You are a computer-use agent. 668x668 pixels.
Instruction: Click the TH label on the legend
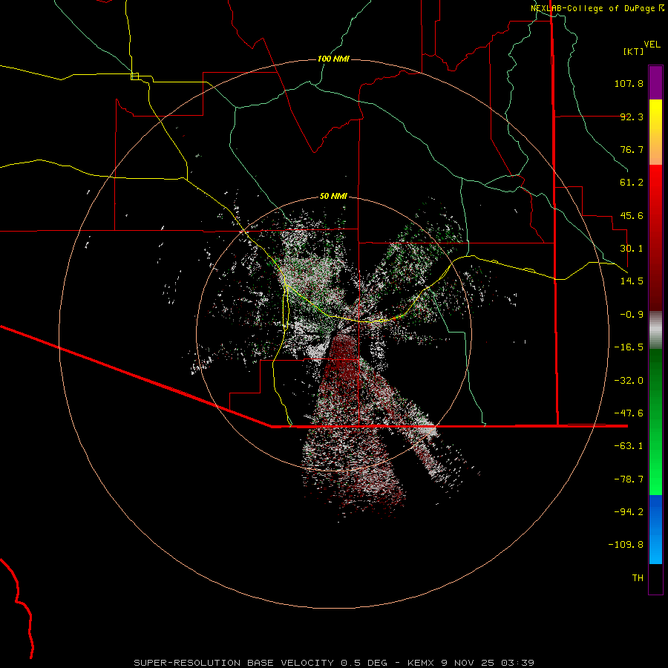coord(638,577)
